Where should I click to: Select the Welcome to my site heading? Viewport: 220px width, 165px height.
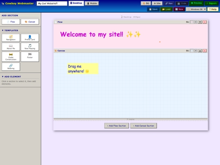(101, 34)
